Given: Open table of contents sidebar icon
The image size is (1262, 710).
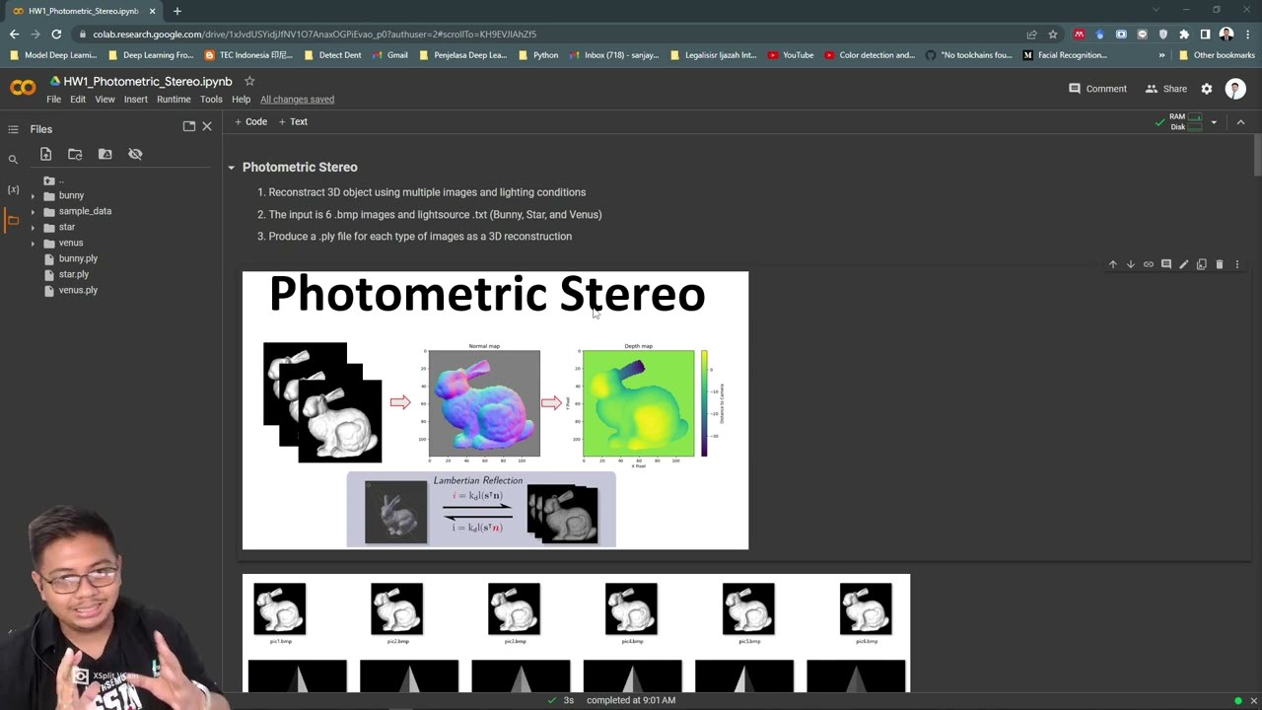Looking at the screenshot, I should (x=13, y=129).
